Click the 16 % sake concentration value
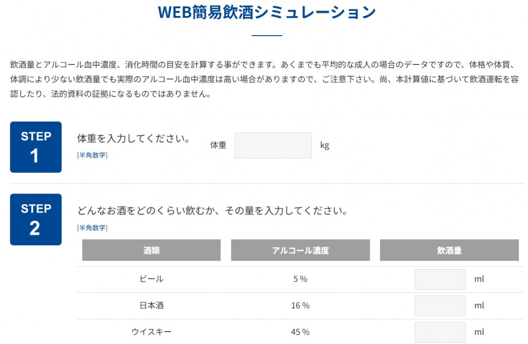The height and width of the screenshot is (344, 528). (x=301, y=306)
